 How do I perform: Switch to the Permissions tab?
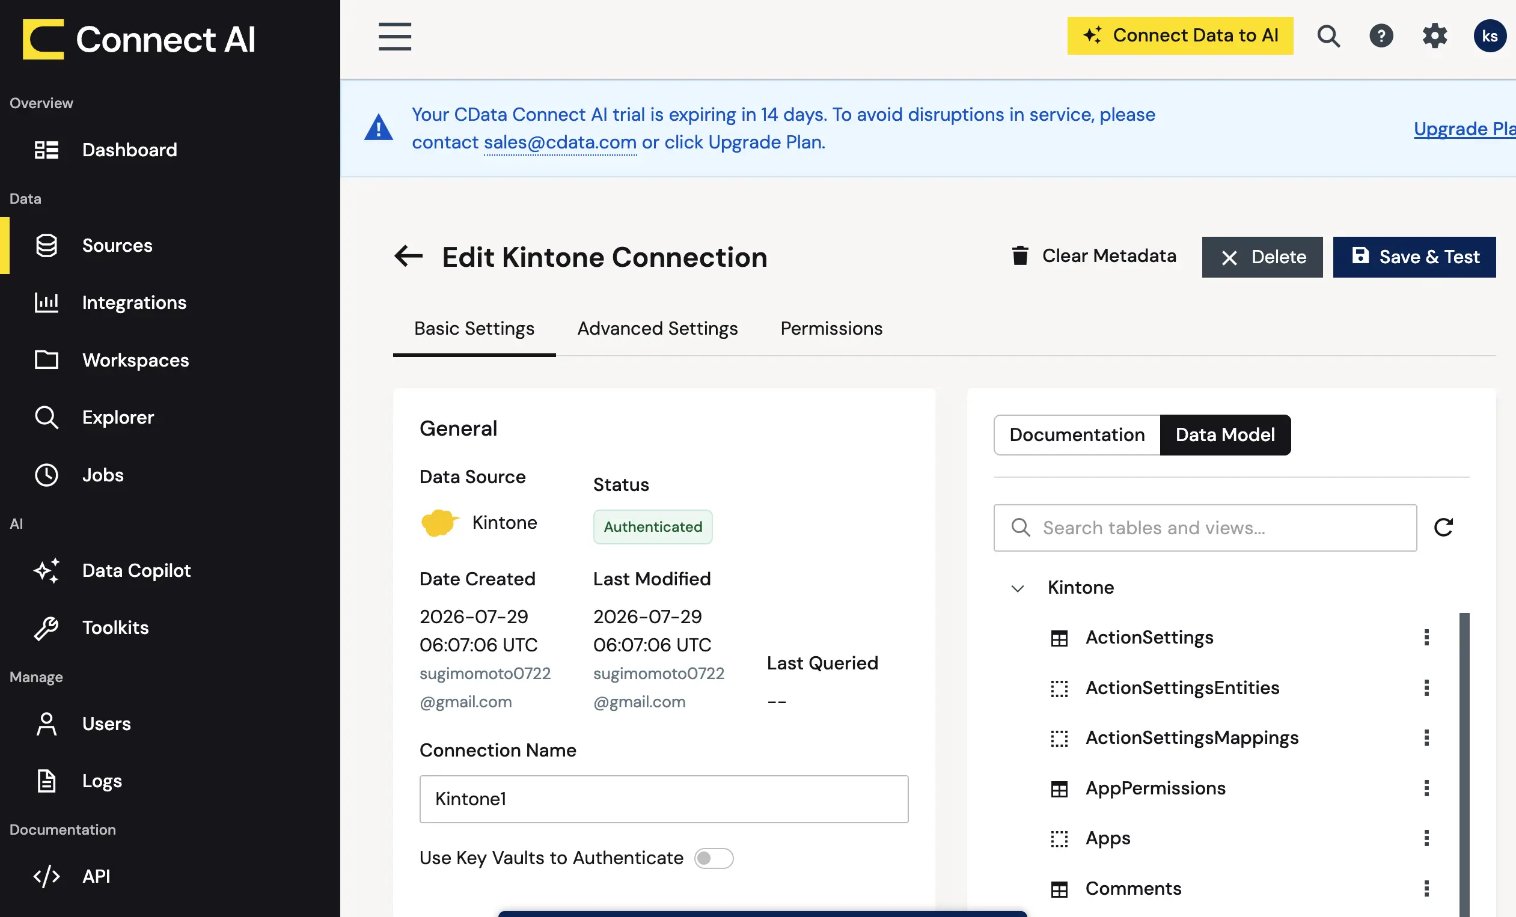(831, 329)
